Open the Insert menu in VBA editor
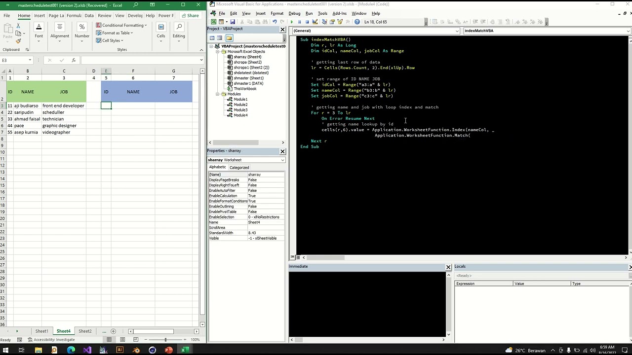 click(260, 13)
